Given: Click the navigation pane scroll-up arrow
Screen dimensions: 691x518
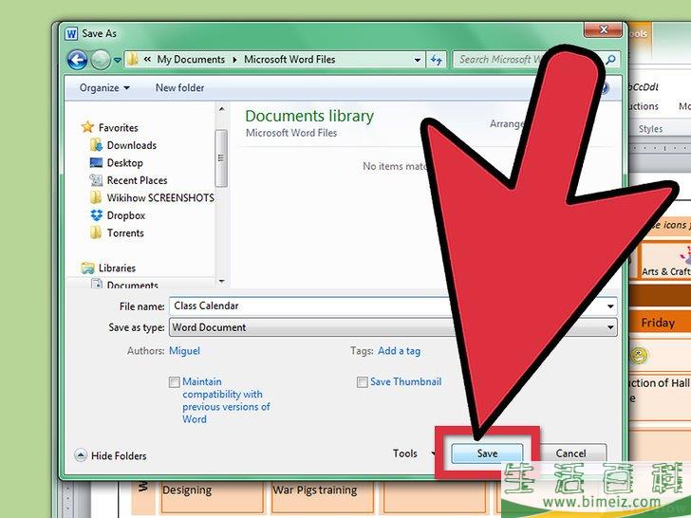Looking at the screenshot, I should (x=222, y=109).
